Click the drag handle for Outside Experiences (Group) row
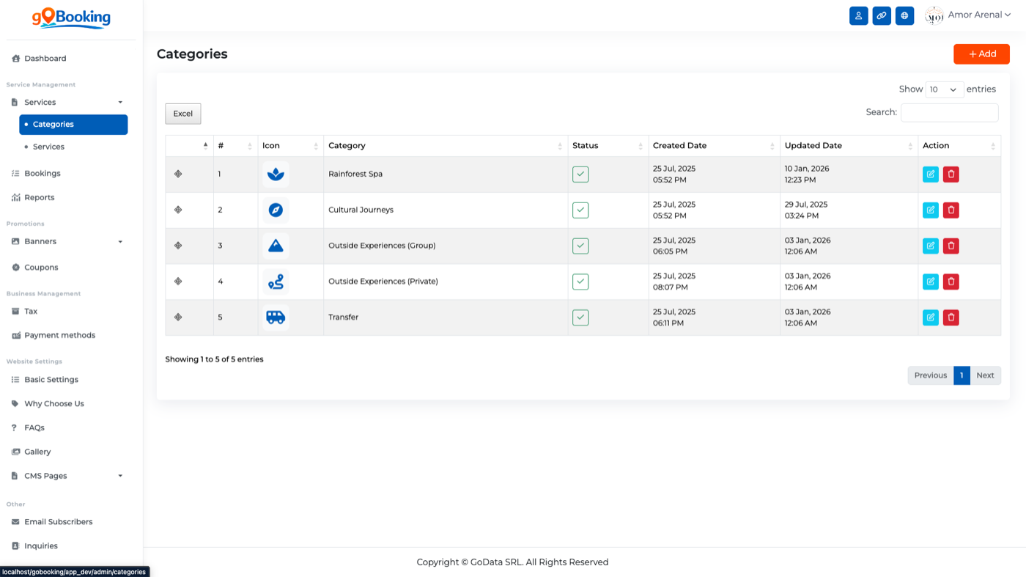Image resolution: width=1026 pixels, height=577 pixels. point(178,246)
